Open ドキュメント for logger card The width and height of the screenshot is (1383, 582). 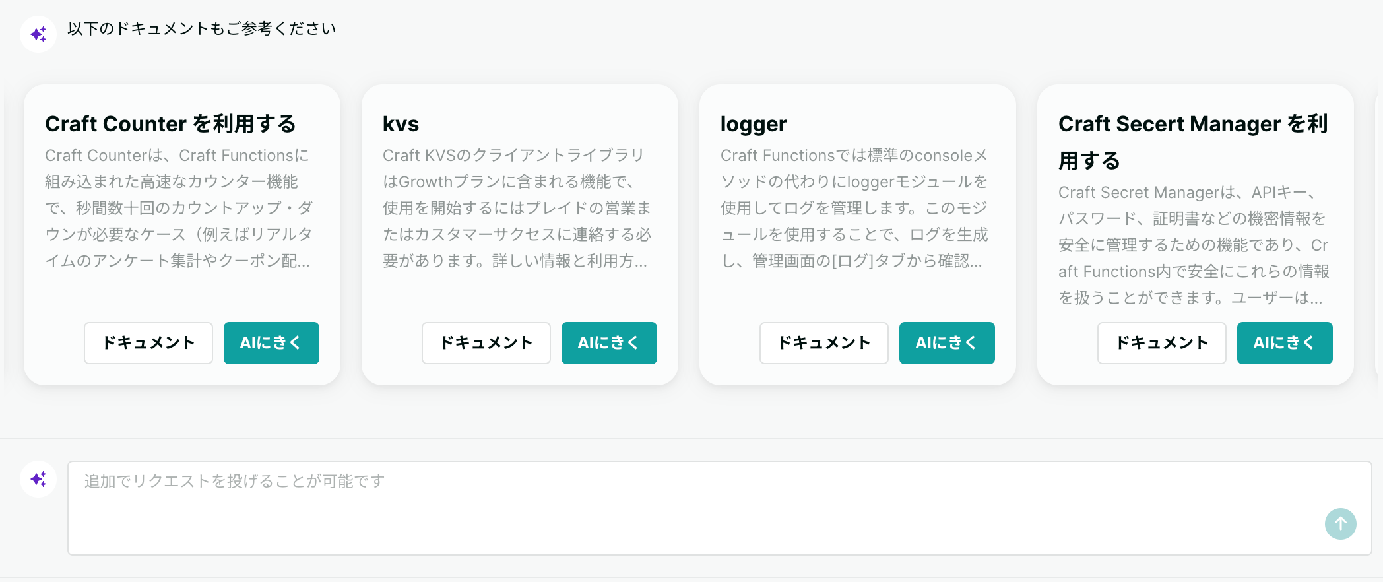(824, 343)
